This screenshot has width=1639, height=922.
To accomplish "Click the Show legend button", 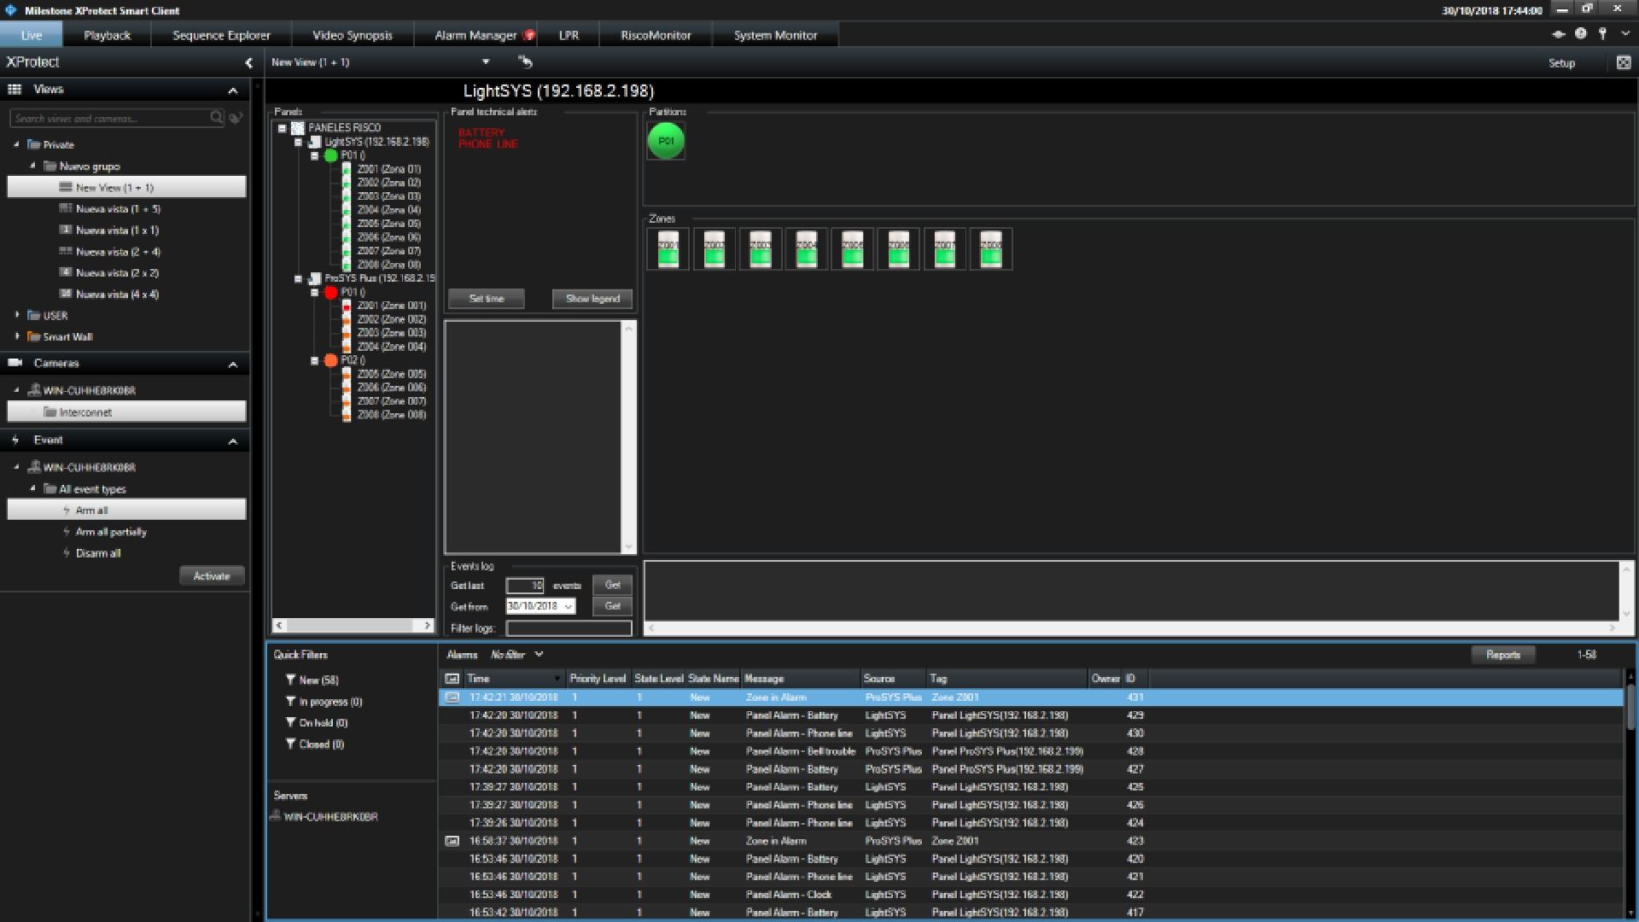I will [x=592, y=299].
